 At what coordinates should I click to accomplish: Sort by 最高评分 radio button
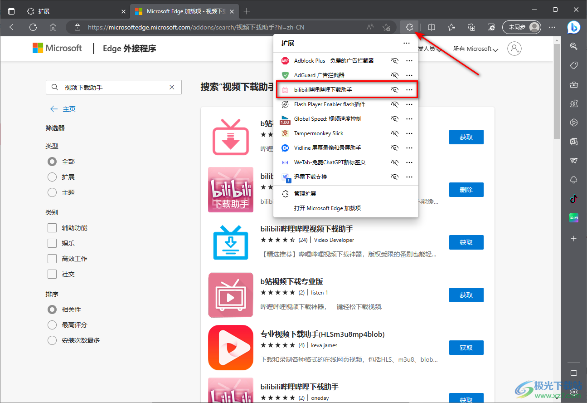52,325
